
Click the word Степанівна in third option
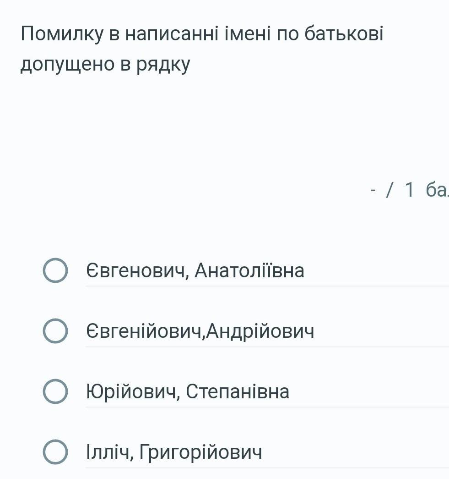pos(238,391)
